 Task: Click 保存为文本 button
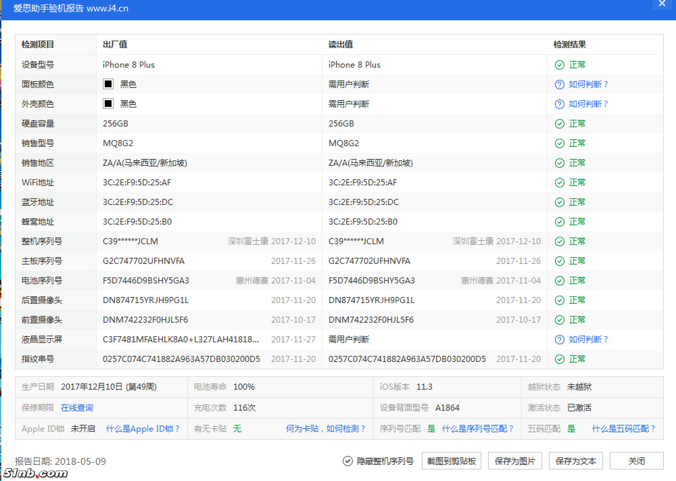[x=576, y=461]
